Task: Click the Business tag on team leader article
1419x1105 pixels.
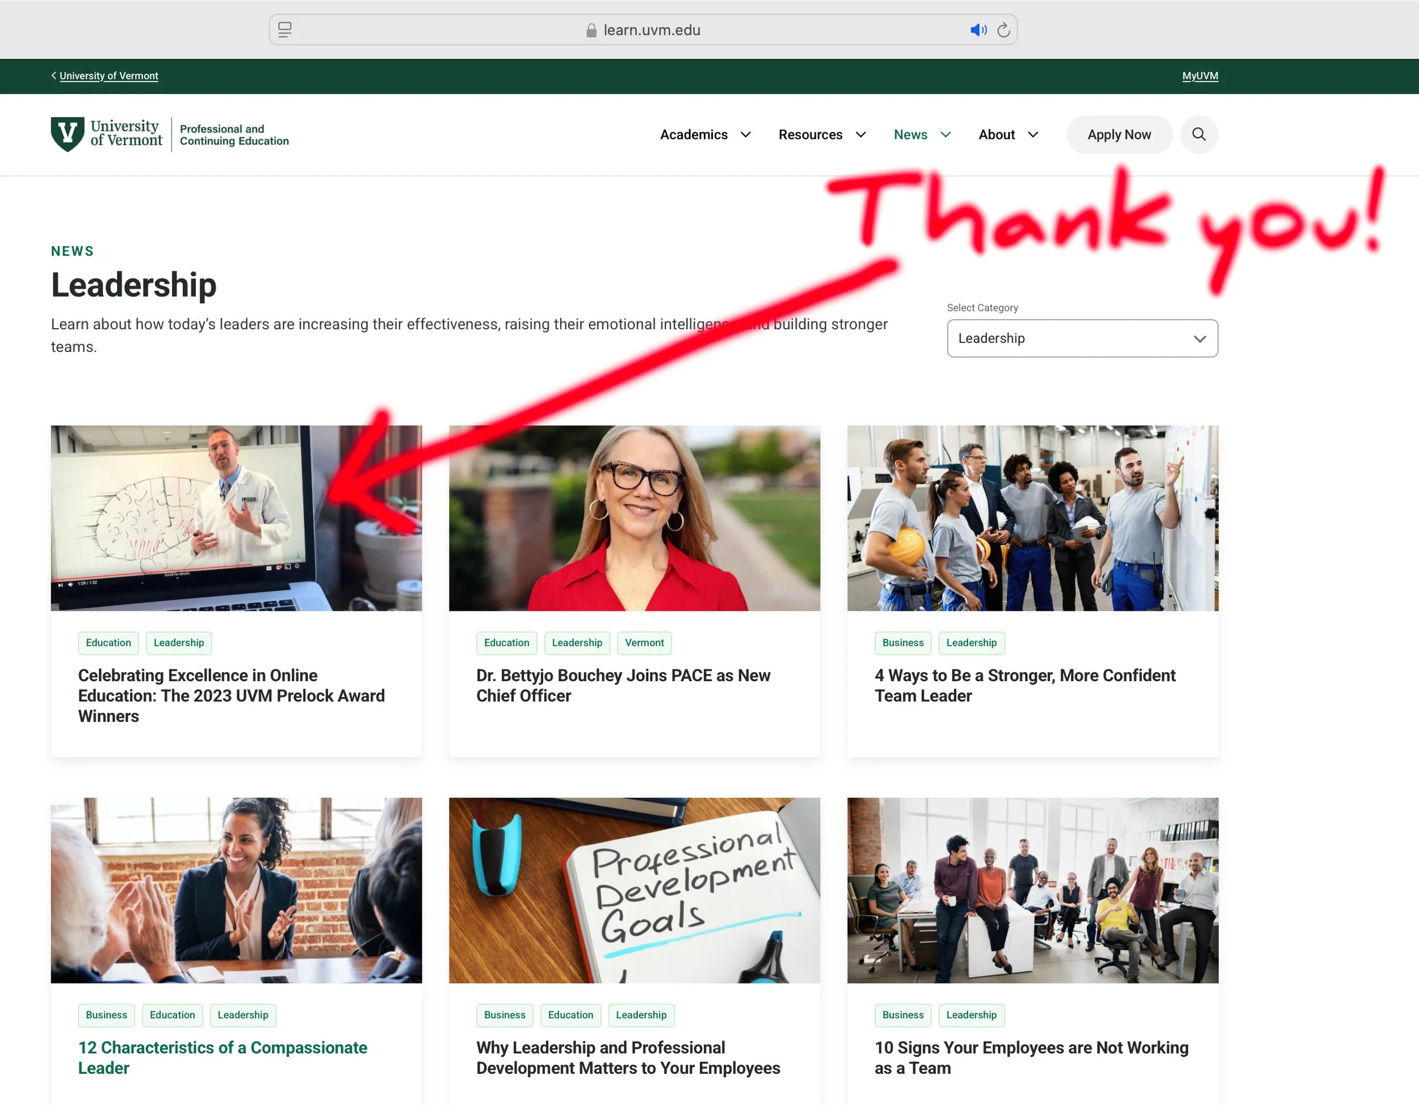Action: tap(902, 642)
